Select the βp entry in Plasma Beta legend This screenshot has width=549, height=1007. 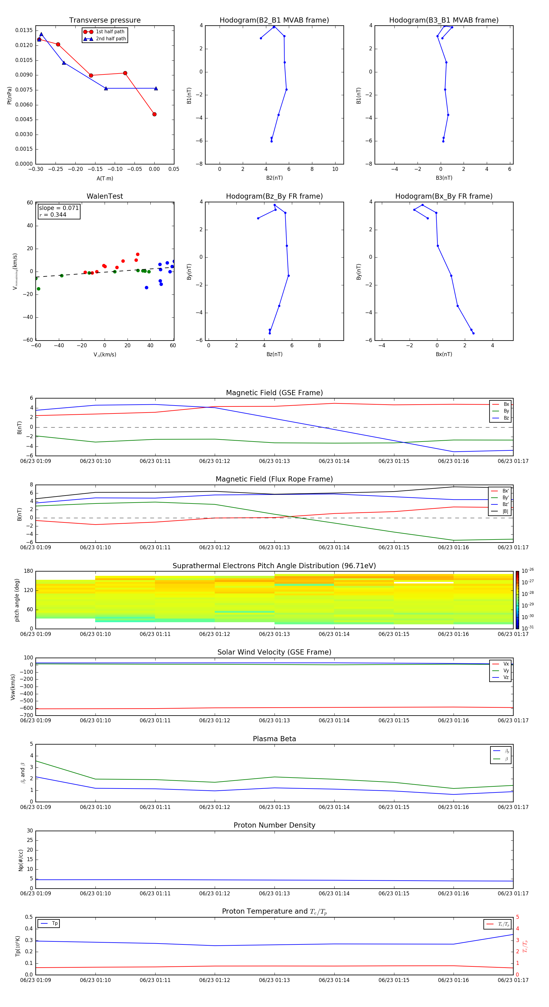tap(501, 751)
